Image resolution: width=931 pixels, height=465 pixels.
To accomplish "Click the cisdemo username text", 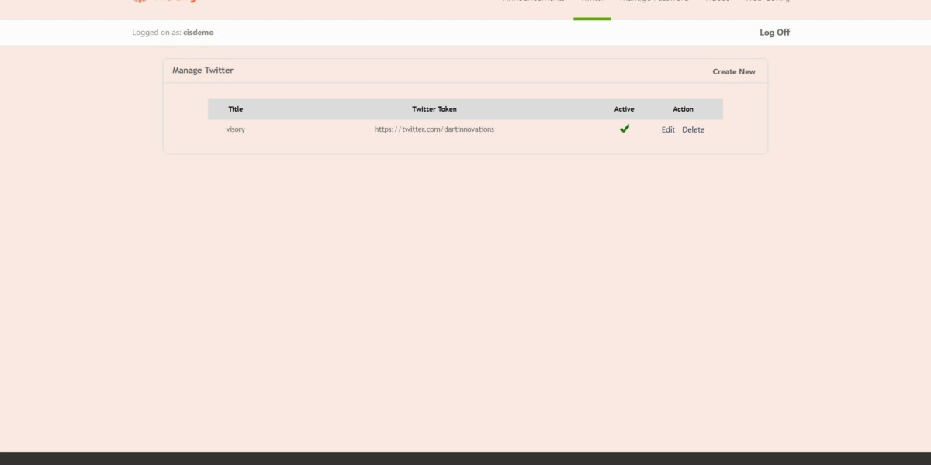I will pyautogui.click(x=199, y=33).
